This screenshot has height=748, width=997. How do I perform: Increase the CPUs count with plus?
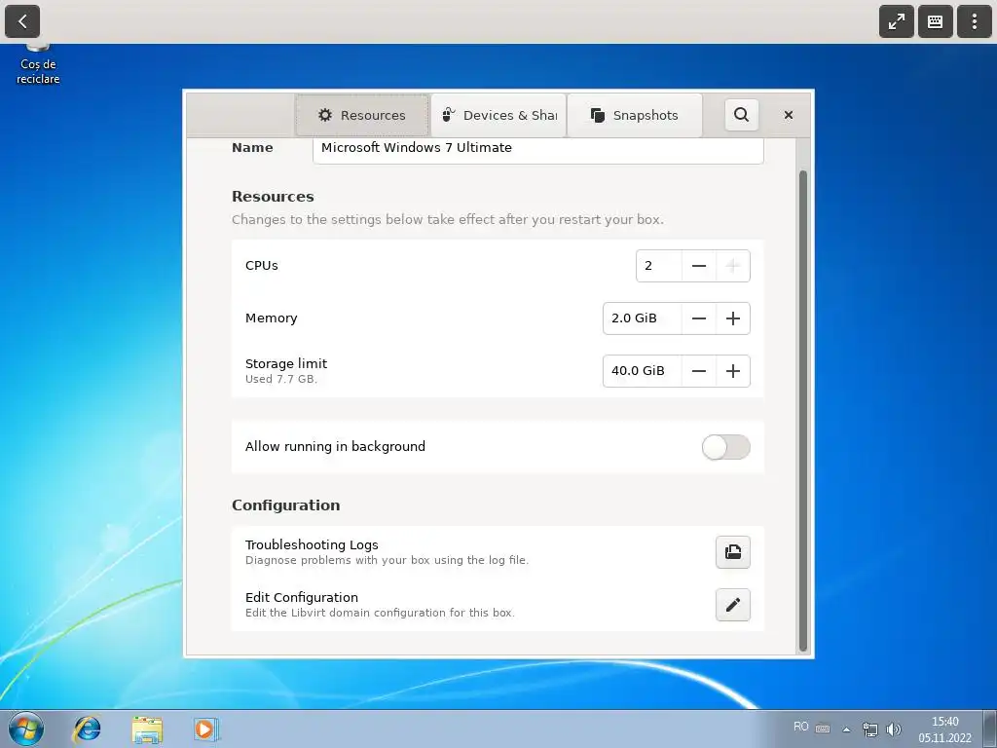click(x=733, y=266)
